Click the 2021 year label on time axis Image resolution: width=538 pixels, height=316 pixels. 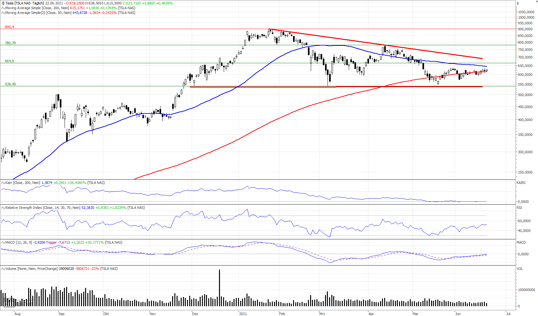(x=243, y=314)
